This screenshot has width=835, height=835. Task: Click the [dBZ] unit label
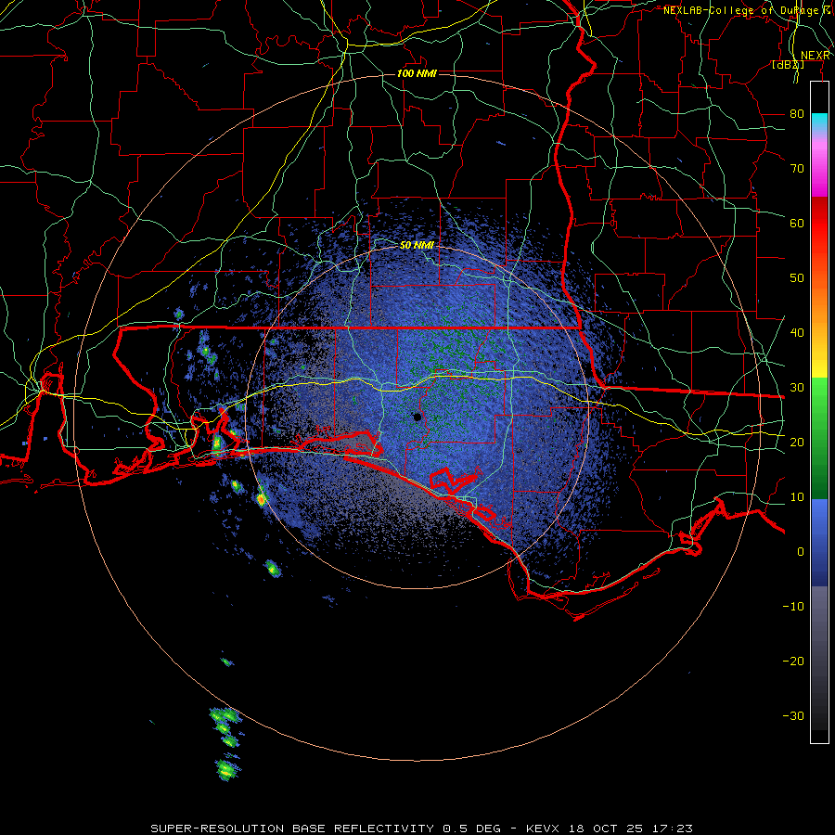click(x=788, y=65)
